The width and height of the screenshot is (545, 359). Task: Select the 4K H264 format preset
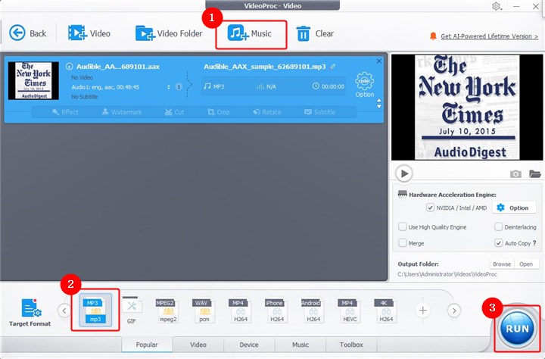point(386,311)
